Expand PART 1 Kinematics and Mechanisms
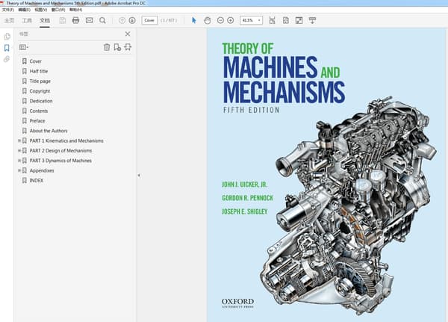Image resolution: width=448 pixels, height=322 pixels. pyautogui.click(x=19, y=140)
